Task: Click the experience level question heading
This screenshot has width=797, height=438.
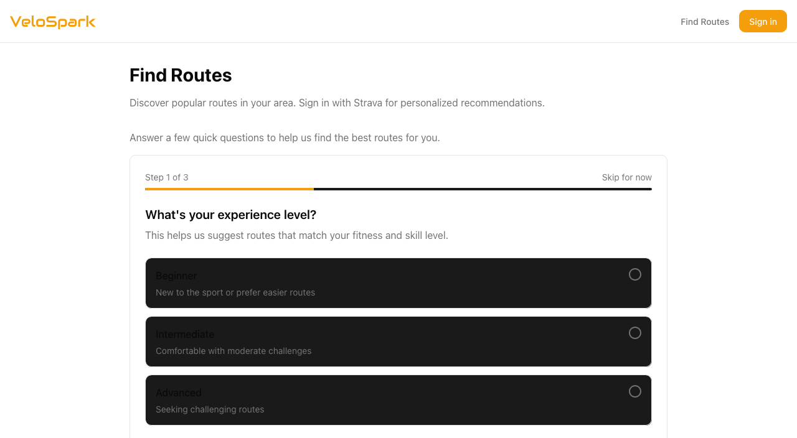Action: click(x=230, y=215)
